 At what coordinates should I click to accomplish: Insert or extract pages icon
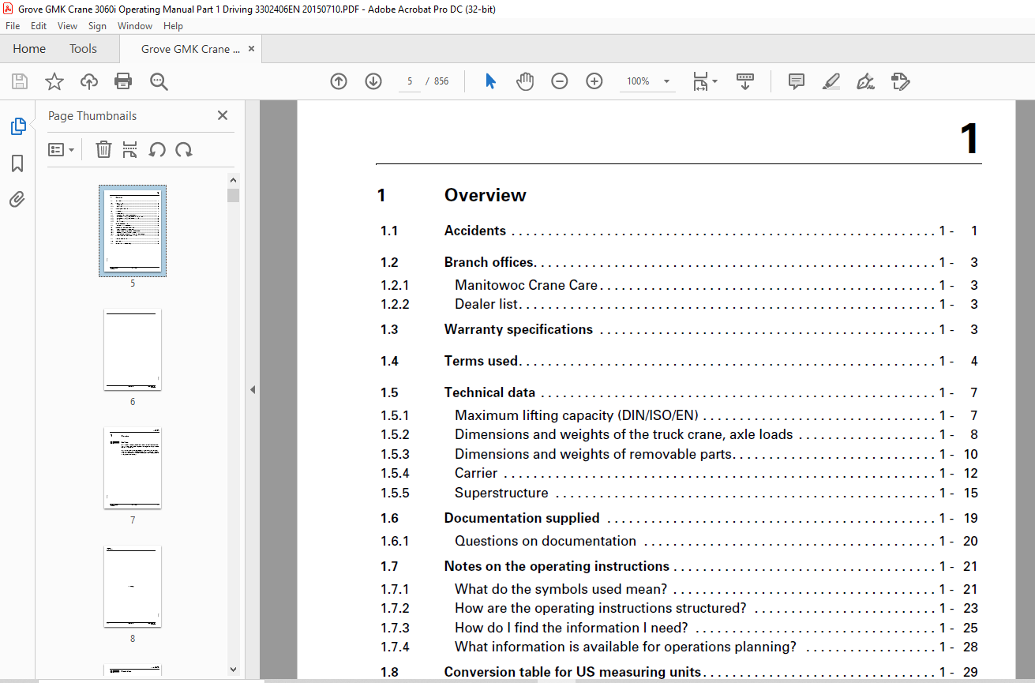tap(130, 149)
